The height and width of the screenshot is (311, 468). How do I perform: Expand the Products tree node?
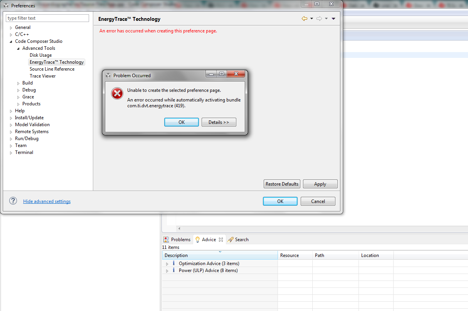19,104
